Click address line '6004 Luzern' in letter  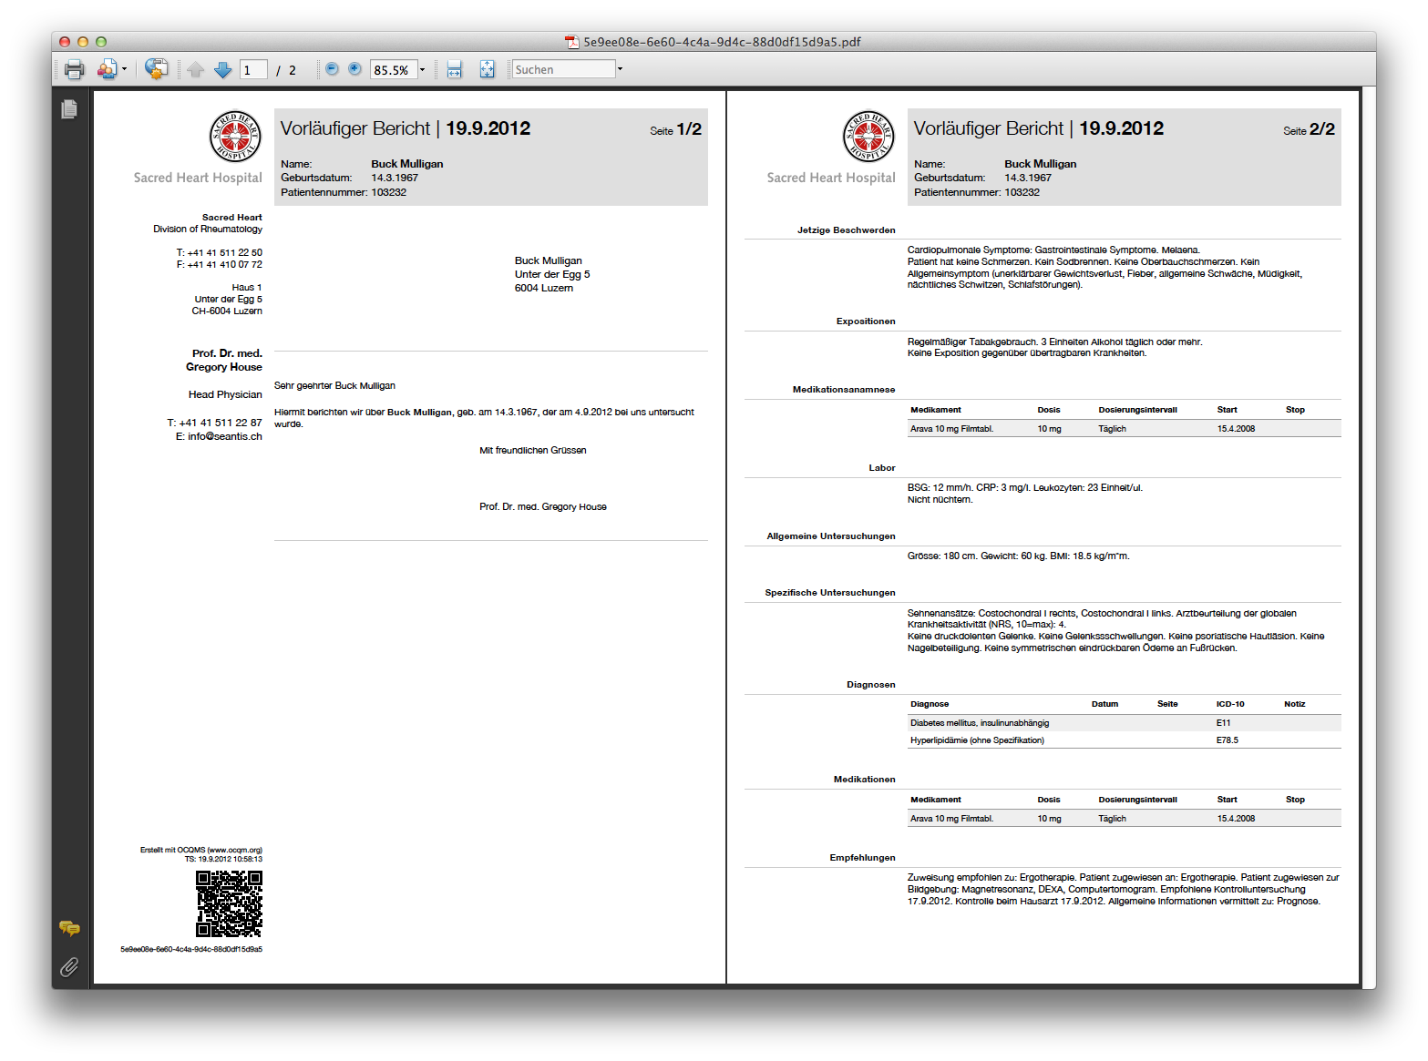tap(544, 288)
